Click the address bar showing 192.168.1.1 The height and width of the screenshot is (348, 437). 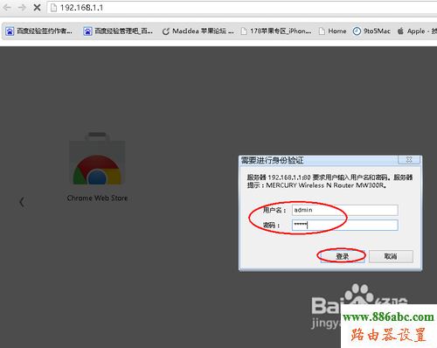coord(242,8)
